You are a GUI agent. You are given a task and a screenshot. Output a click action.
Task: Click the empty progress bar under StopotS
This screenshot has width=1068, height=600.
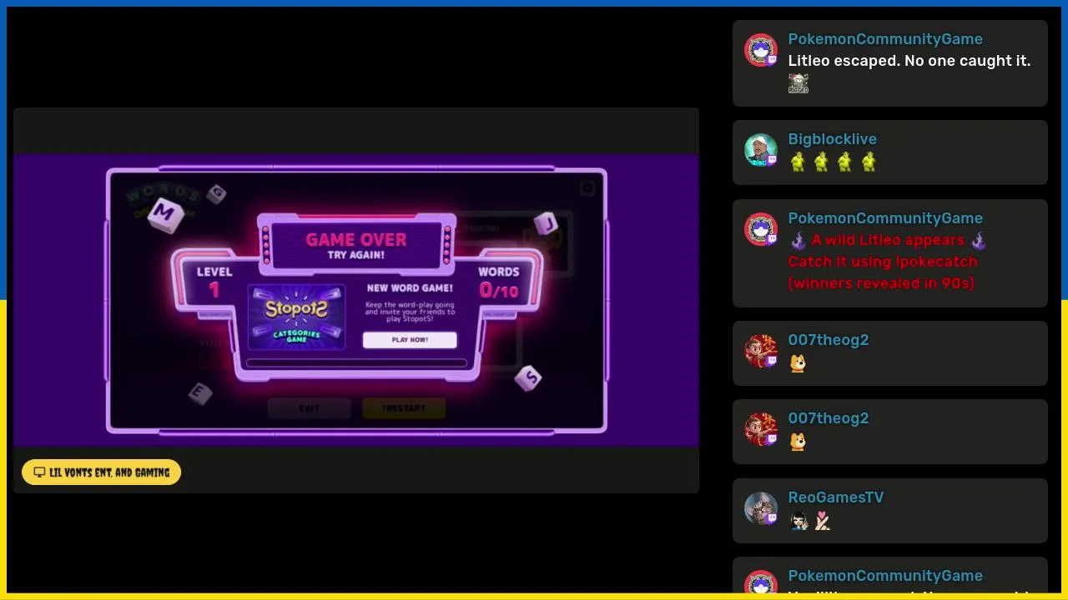click(x=356, y=362)
